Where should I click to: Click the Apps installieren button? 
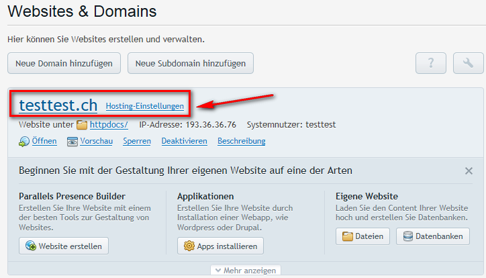point(220,246)
